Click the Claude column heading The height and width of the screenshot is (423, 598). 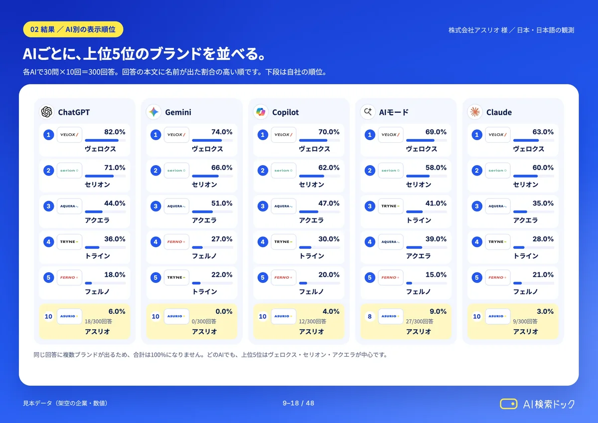[x=499, y=112]
